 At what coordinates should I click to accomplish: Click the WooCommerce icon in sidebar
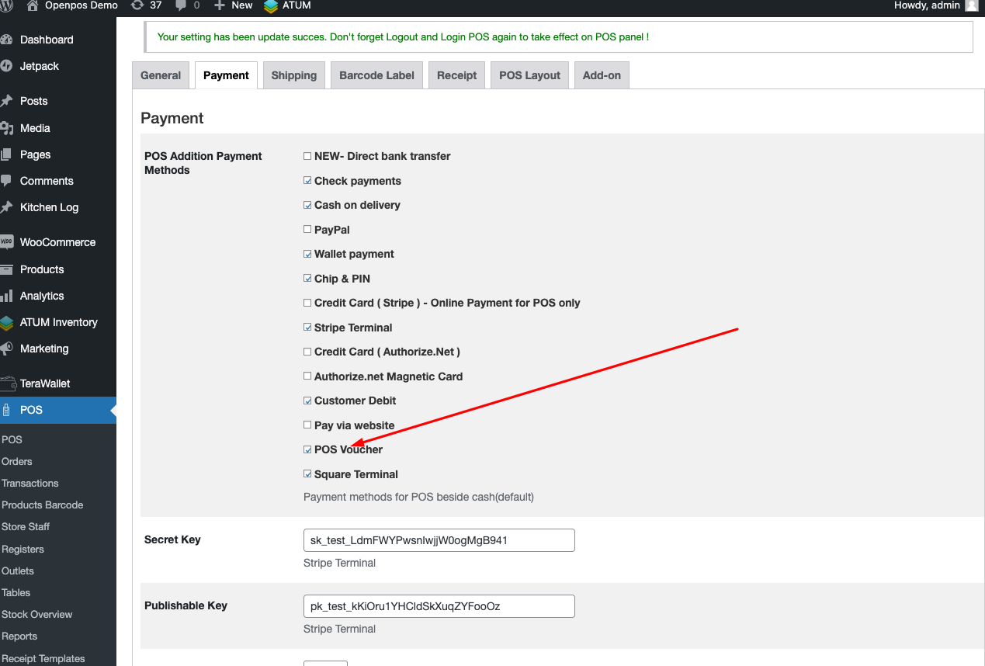click(x=6, y=242)
